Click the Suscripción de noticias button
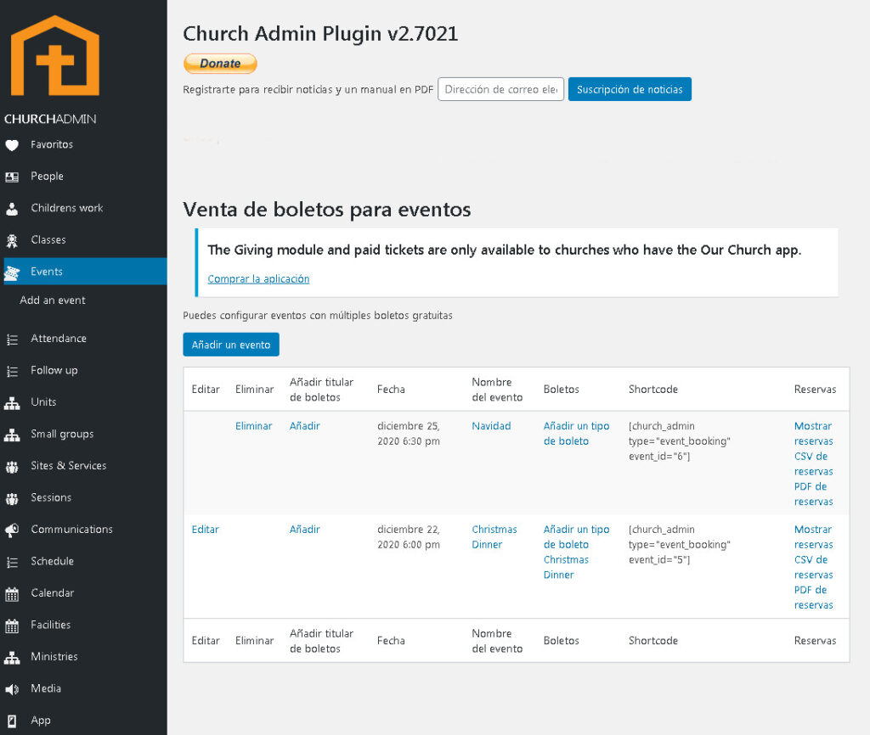 pyautogui.click(x=630, y=89)
